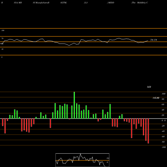
Task: Click the -100 axis label in the MR chart
Action: pos(164,147)
